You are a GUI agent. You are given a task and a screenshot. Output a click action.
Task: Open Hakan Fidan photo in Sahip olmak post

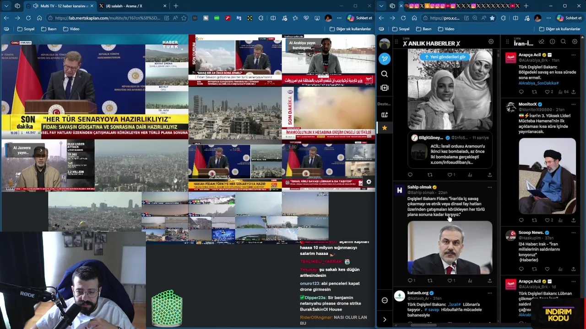(450, 248)
